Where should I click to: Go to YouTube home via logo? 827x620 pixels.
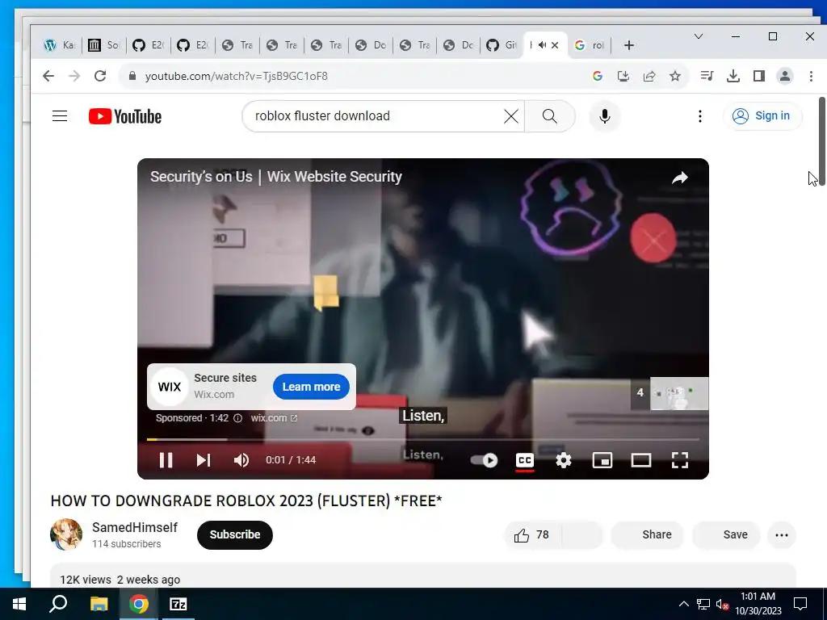click(x=125, y=116)
